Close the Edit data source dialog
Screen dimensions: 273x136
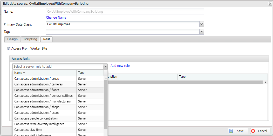click(270, 4)
